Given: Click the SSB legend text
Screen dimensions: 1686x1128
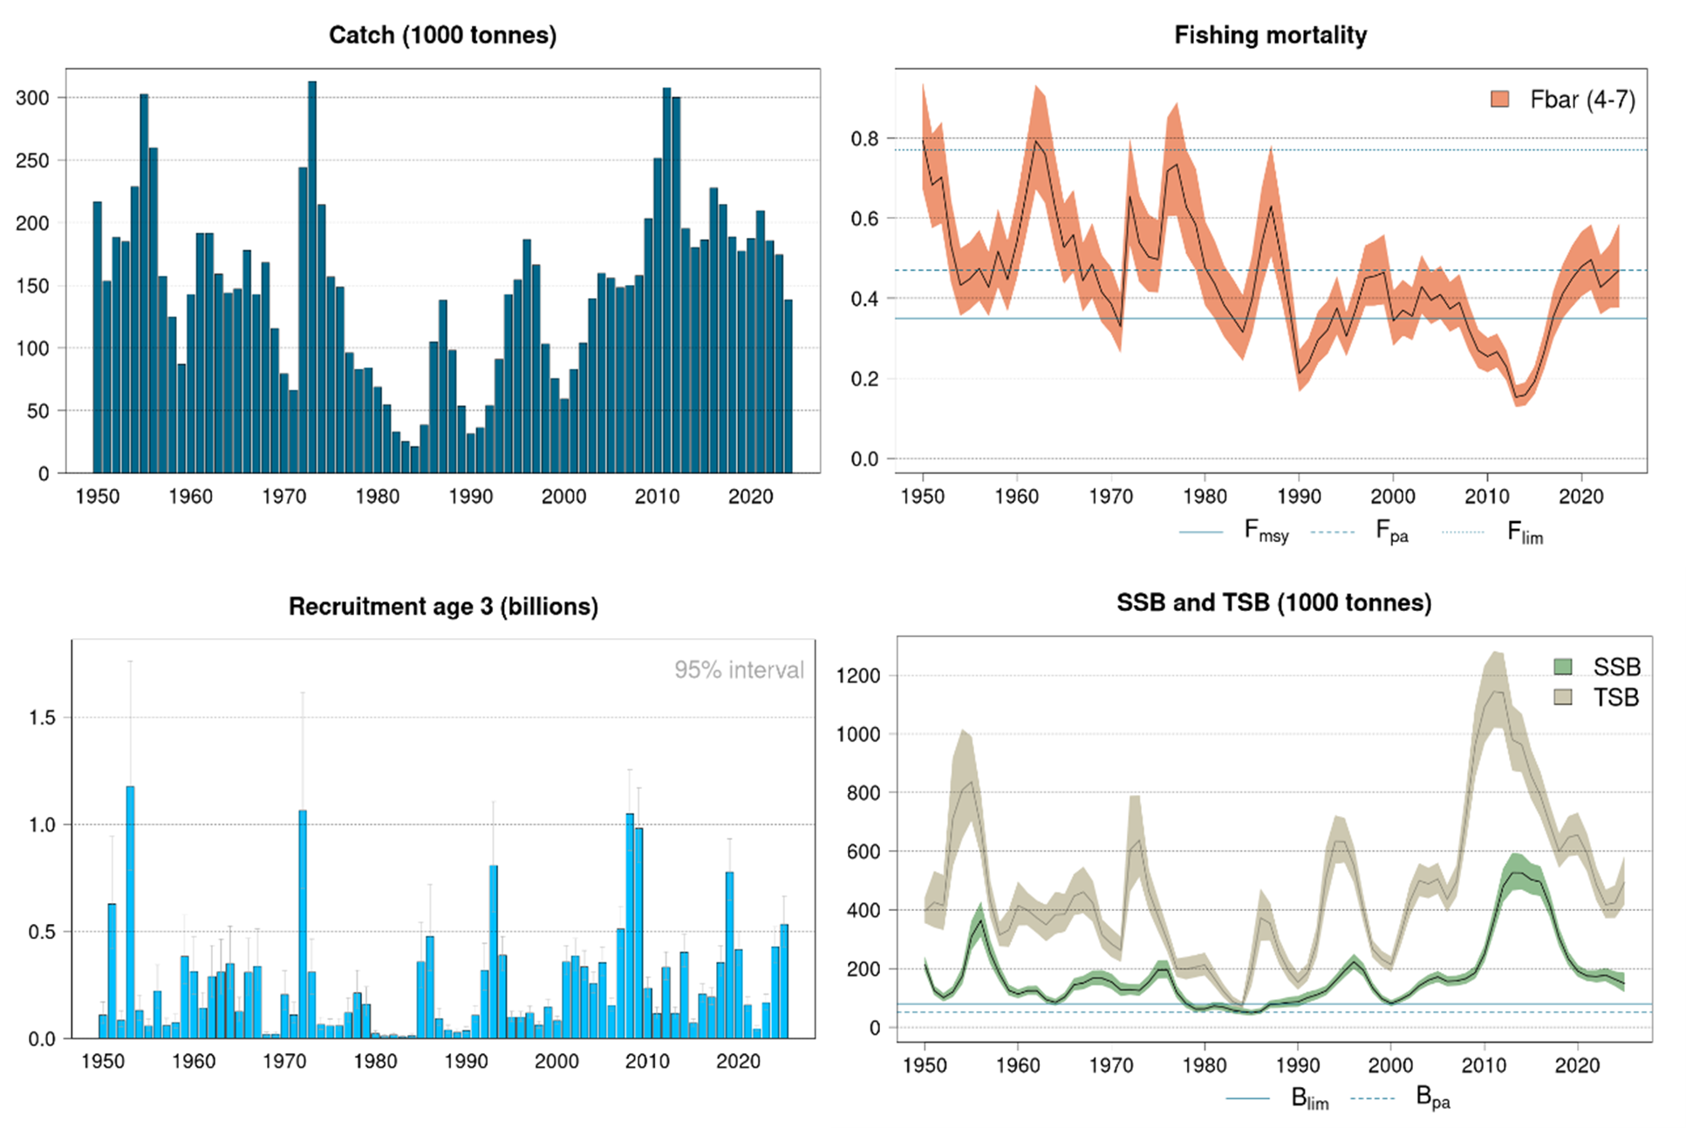Looking at the screenshot, I should pyautogui.click(x=1616, y=667).
